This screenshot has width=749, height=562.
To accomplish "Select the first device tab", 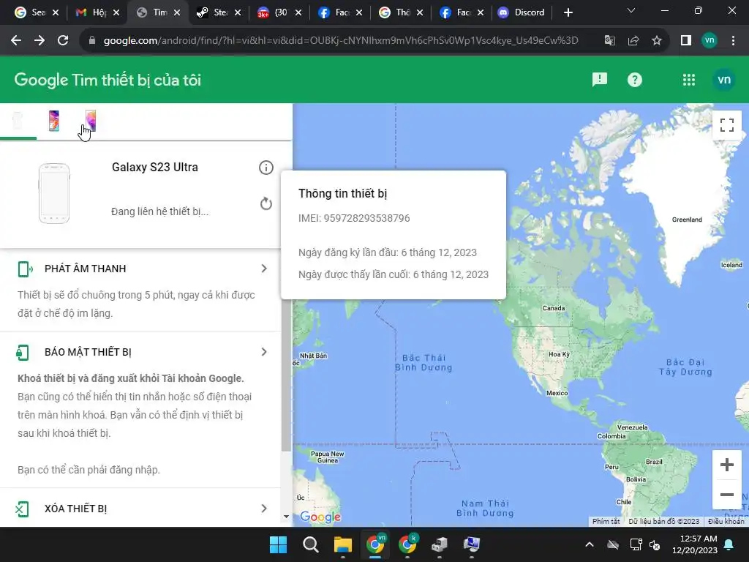I will pos(18,121).
